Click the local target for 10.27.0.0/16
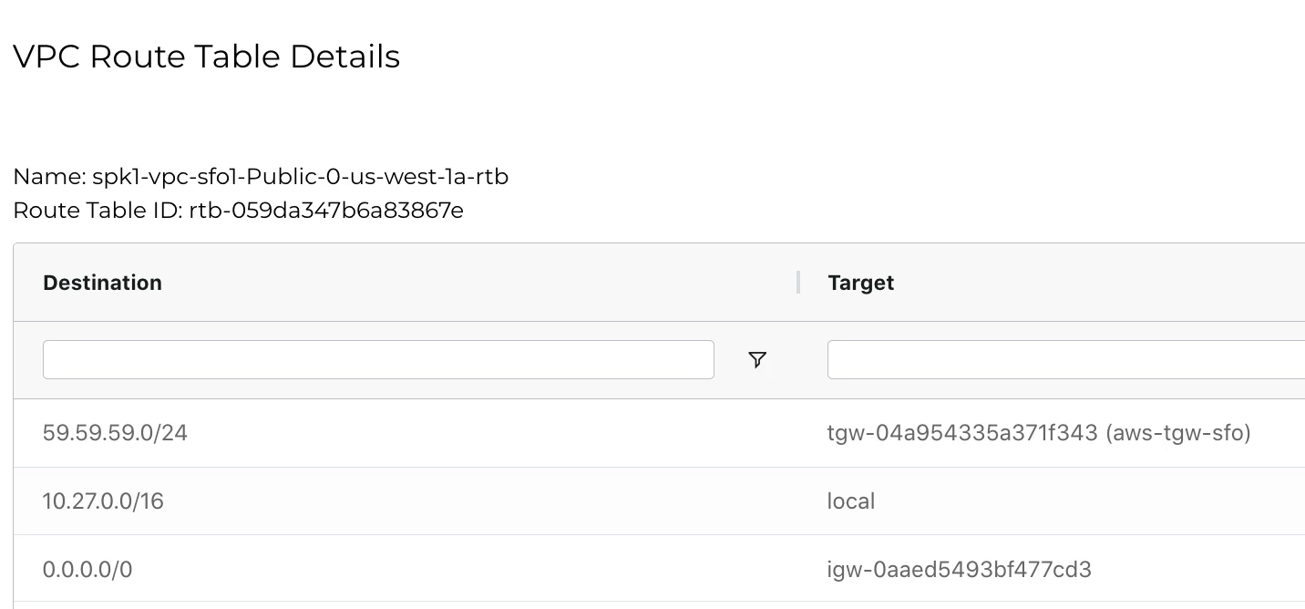The image size is (1305, 609). tap(851, 501)
